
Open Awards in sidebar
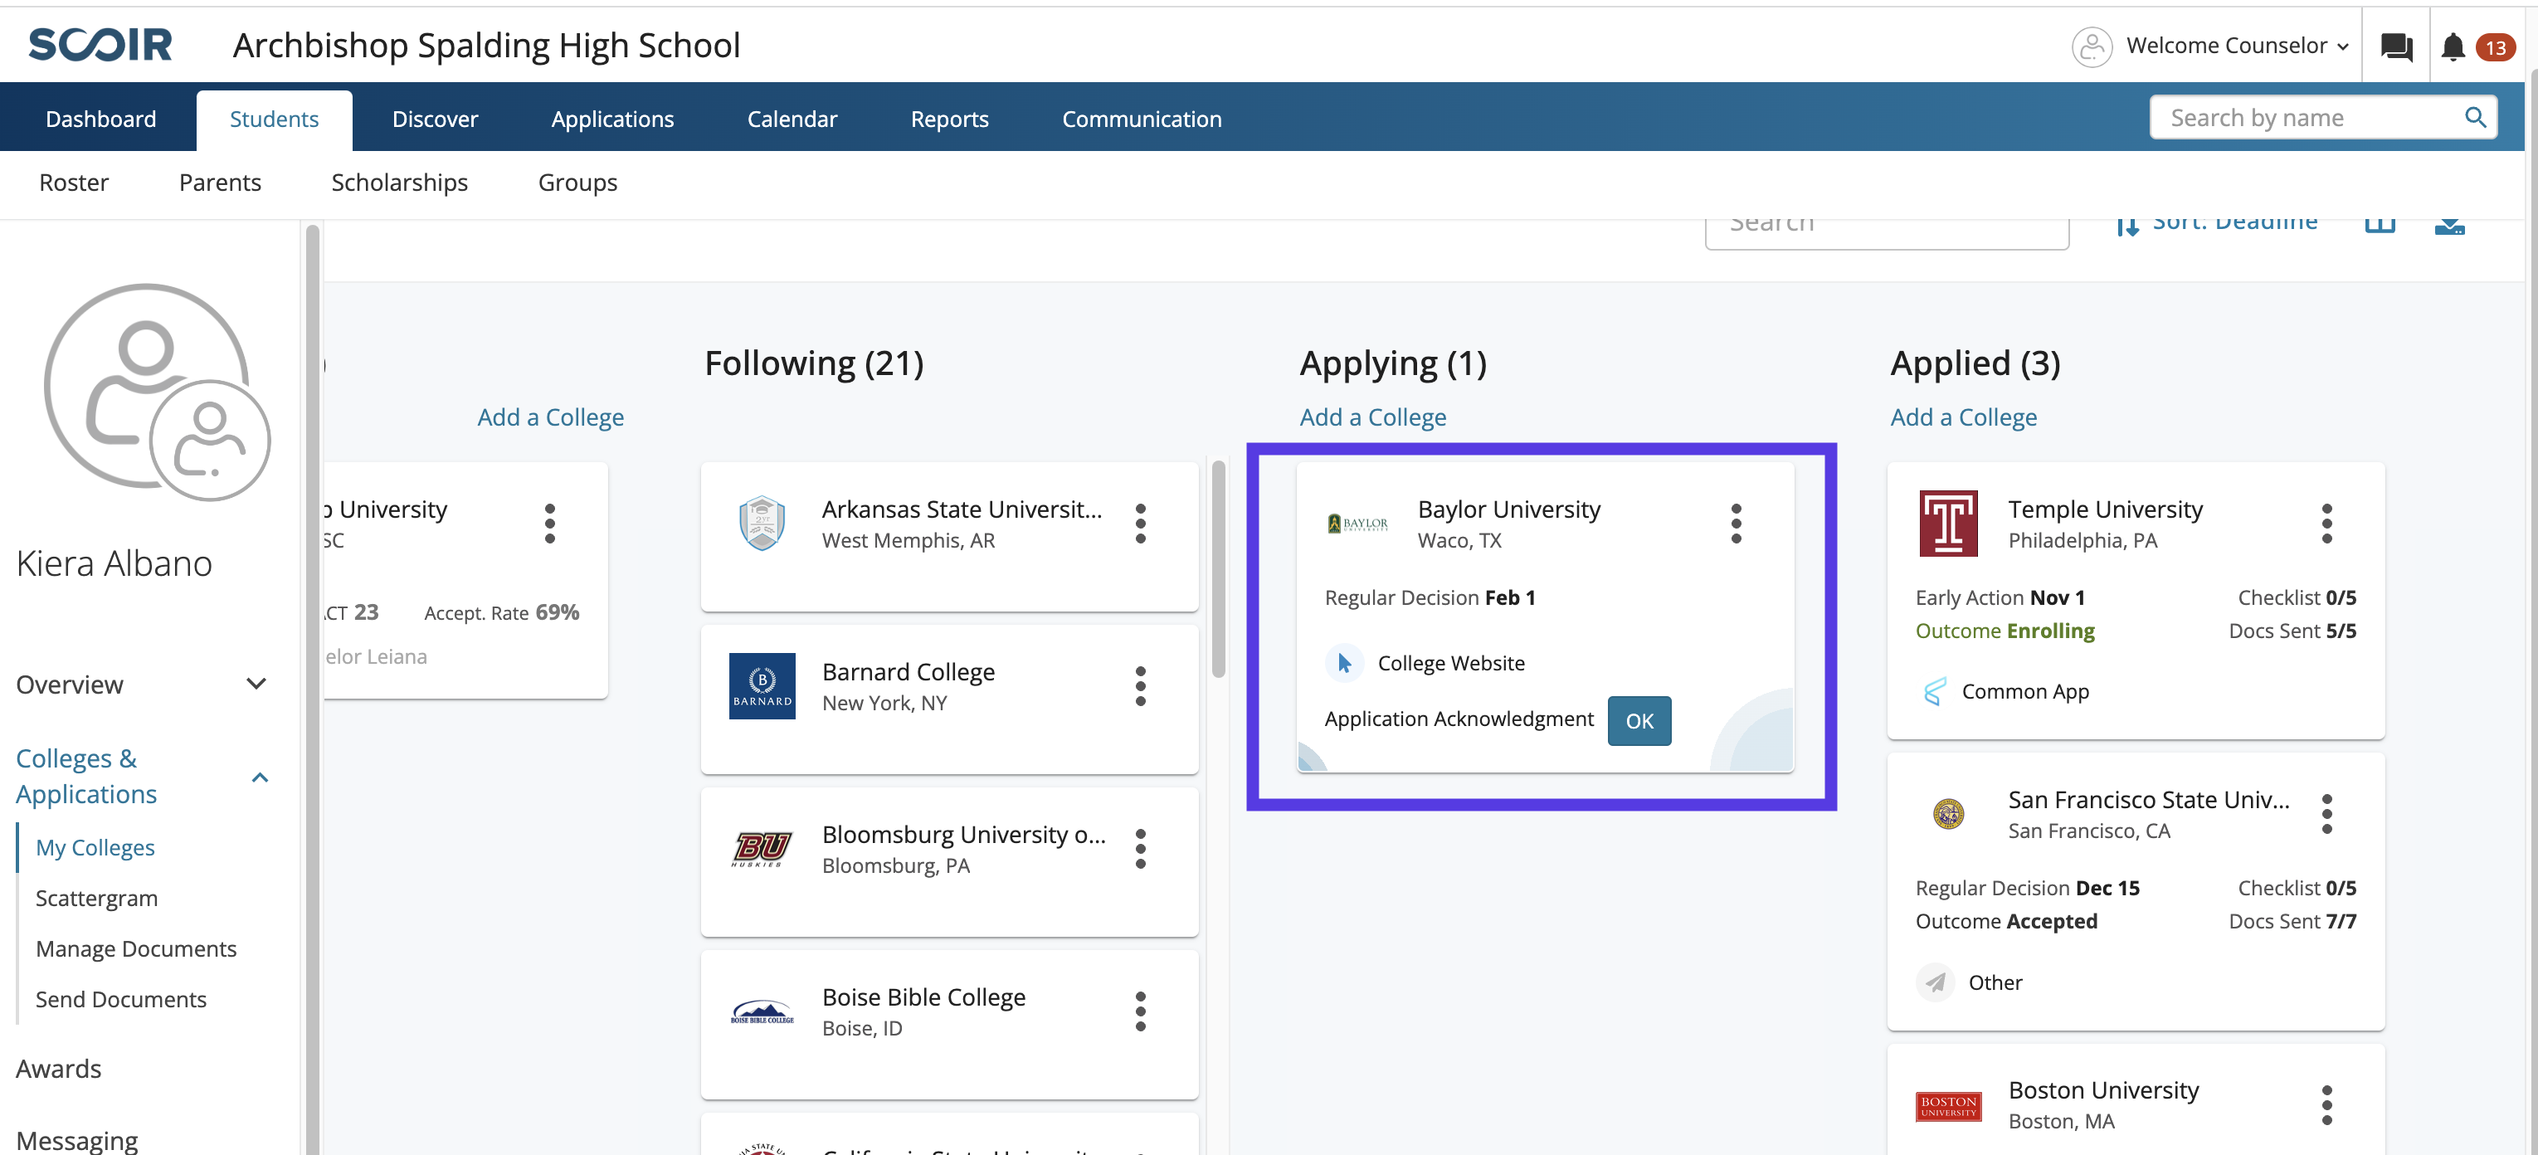point(58,1068)
